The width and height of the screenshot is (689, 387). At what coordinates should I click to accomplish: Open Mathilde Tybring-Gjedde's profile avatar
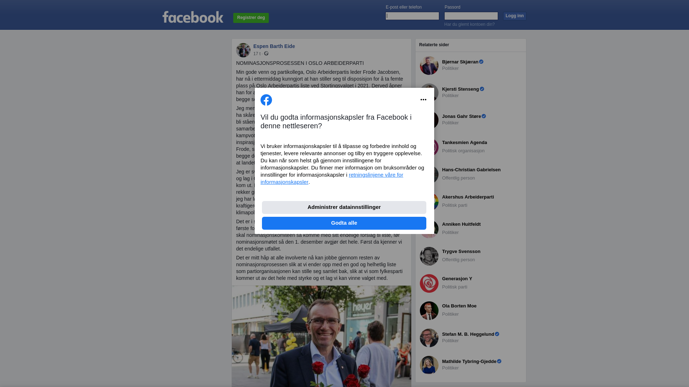click(429, 365)
